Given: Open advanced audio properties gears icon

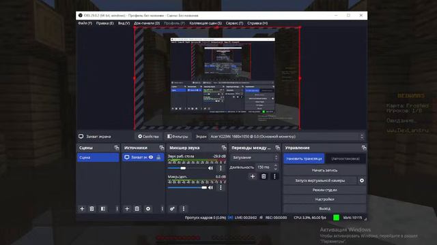Looking at the screenshot, I should (x=173, y=209).
